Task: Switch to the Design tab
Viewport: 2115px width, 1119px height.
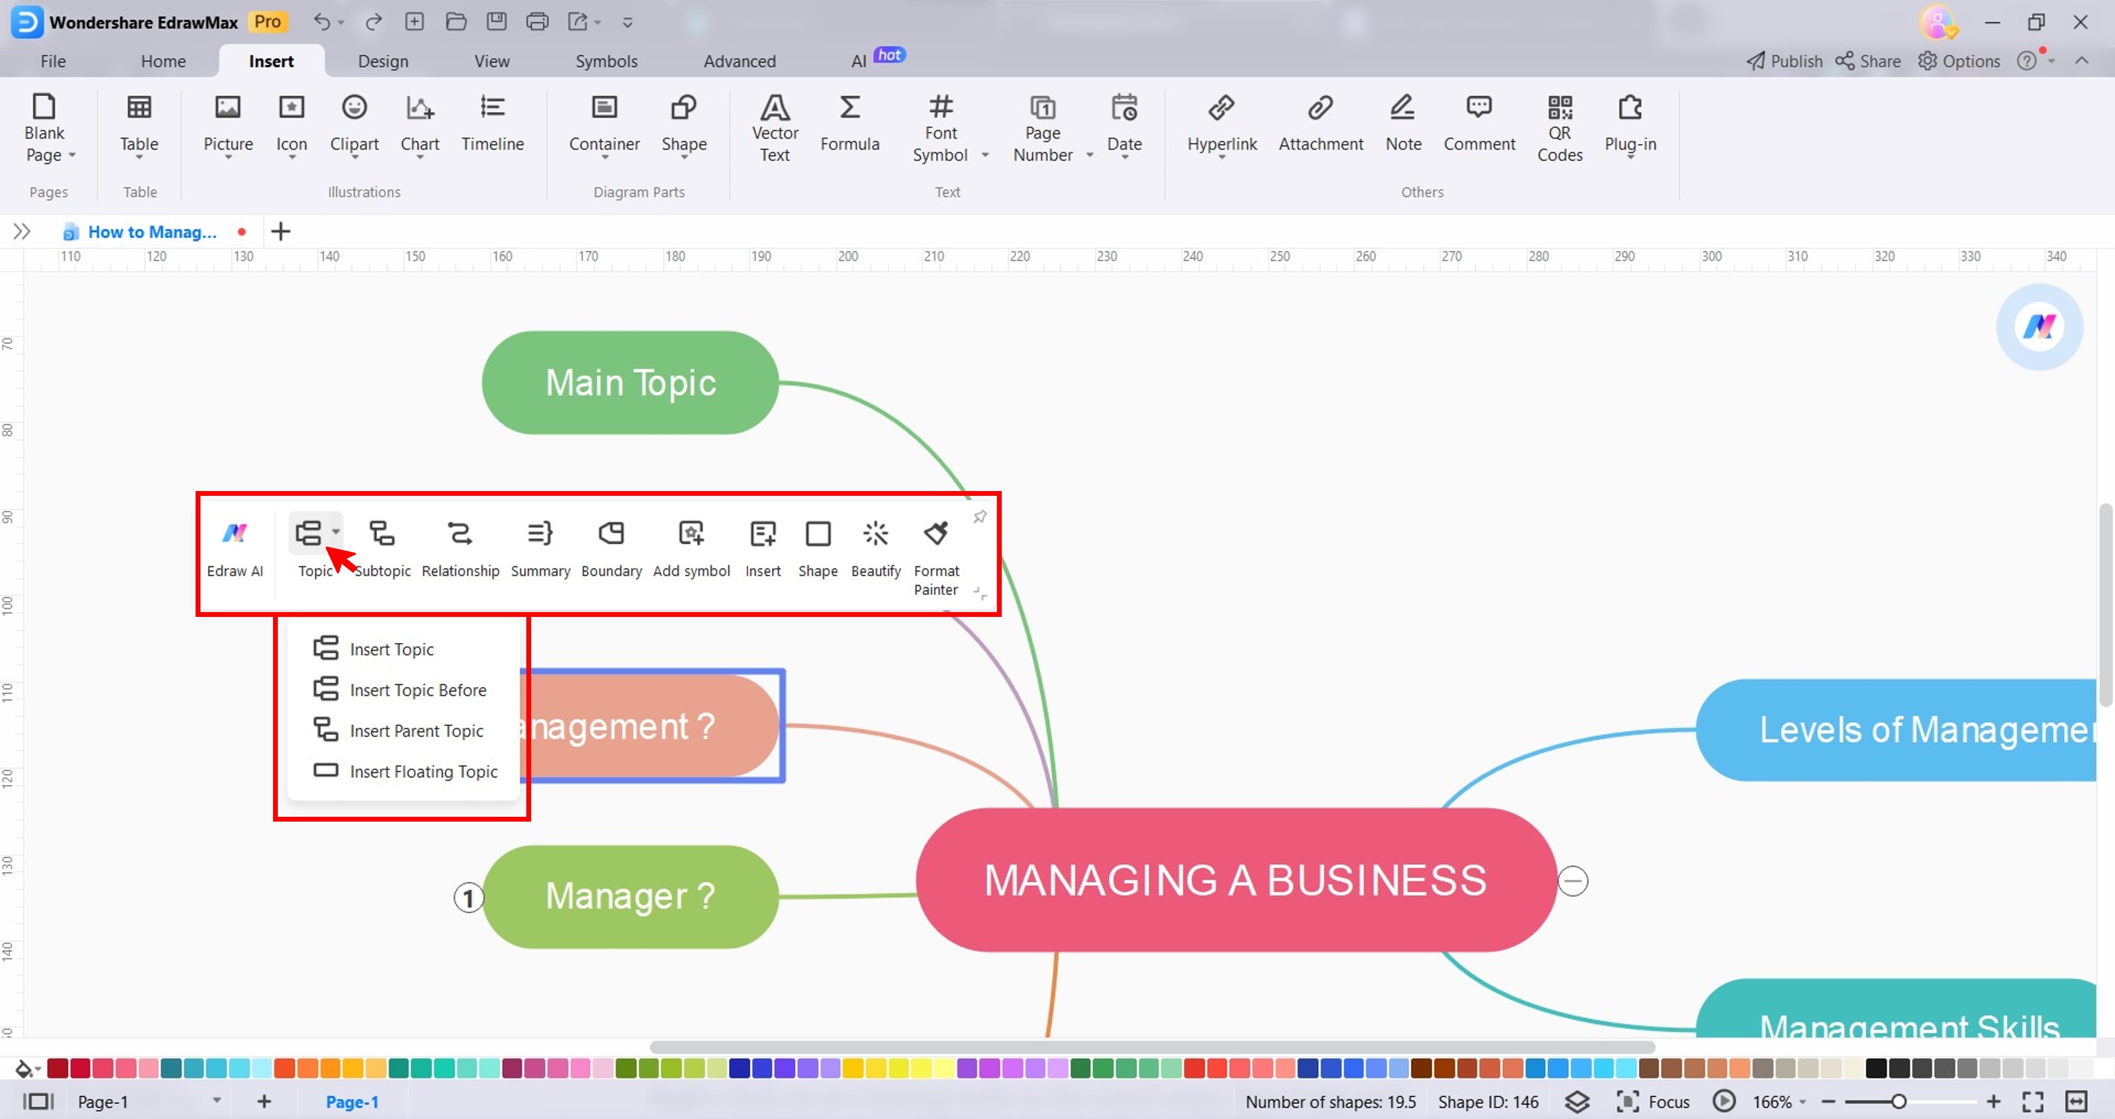Action: coord(383,61)
